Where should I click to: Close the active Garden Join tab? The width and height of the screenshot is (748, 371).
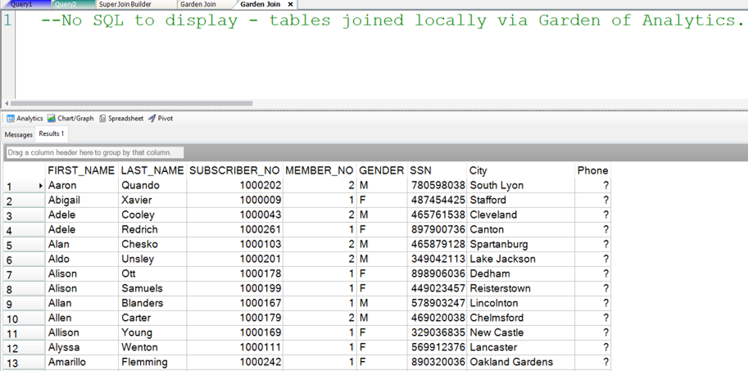290,5
